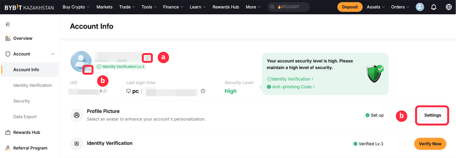Click the Deposit button

pos(350,7)
